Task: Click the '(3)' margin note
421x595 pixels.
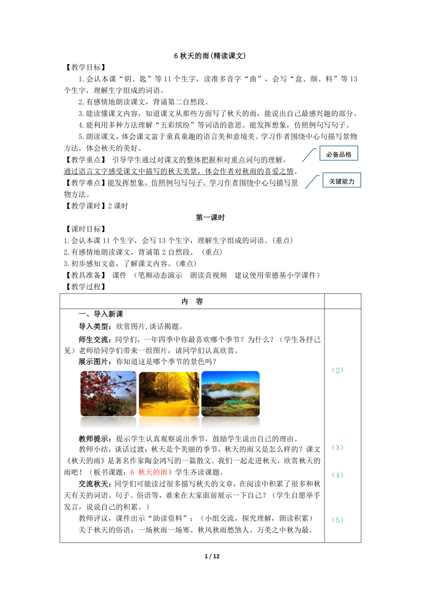Action: 337,448
